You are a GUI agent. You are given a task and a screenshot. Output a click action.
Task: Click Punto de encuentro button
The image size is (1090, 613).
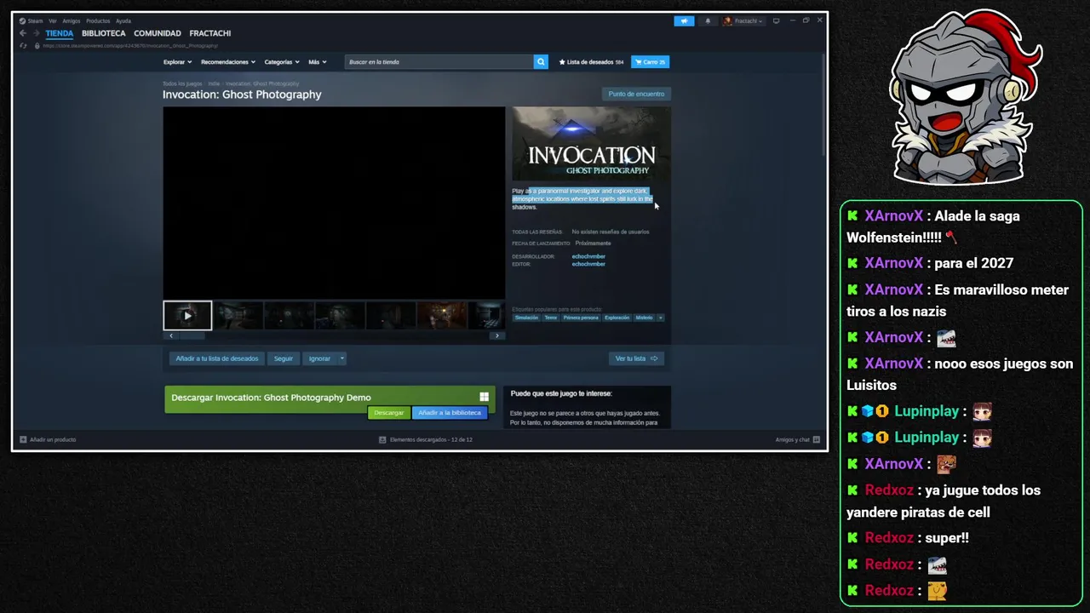636,94
